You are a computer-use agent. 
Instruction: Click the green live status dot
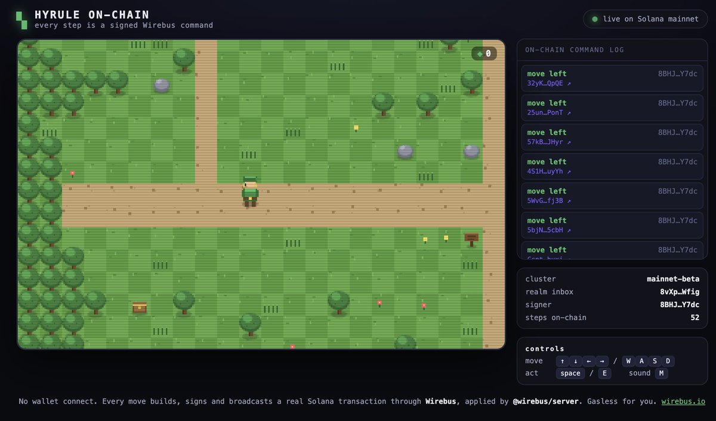click(595, 19)
